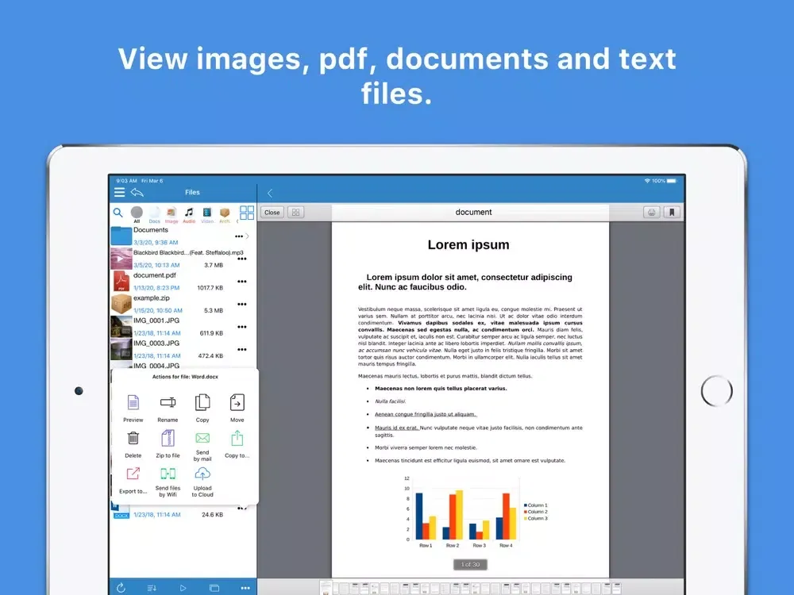Tap the back arrow in Files header

pyautogui.click(x=137, y=192)
